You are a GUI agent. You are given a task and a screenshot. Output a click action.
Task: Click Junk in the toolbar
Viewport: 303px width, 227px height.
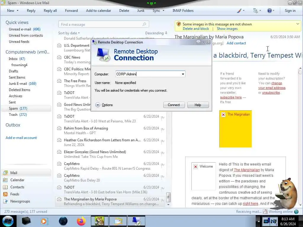pos(141,11)
